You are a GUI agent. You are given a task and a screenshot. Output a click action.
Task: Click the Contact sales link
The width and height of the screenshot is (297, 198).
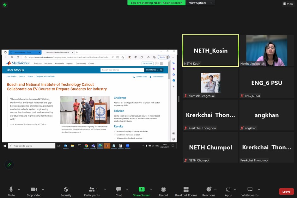click(x=140, y=77)
